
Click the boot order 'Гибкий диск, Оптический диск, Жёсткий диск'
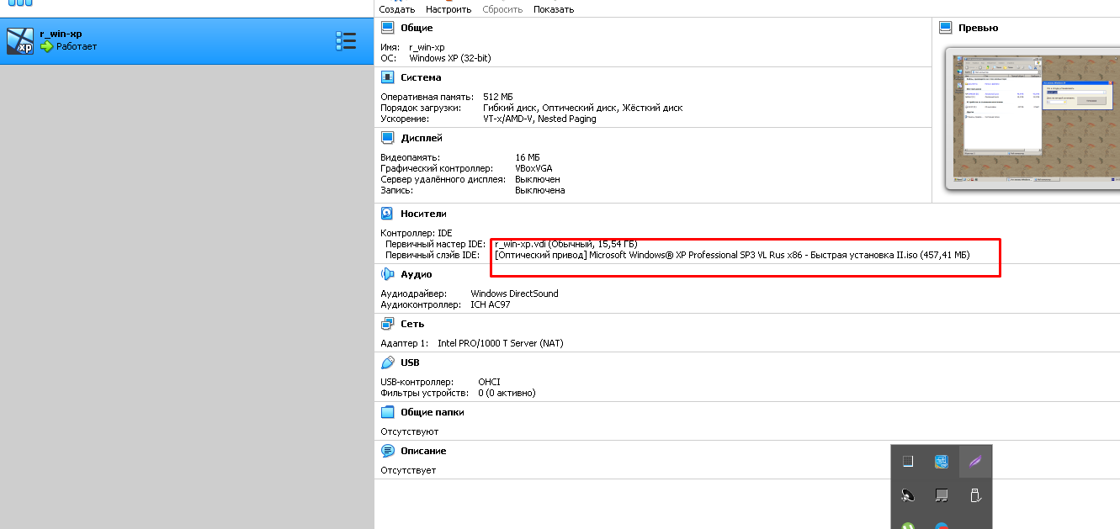click(583, 108)
